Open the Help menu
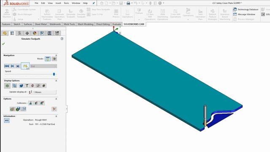Image resolution: width=270 pixels, height=152 pixels. click(x=85, y=3)
